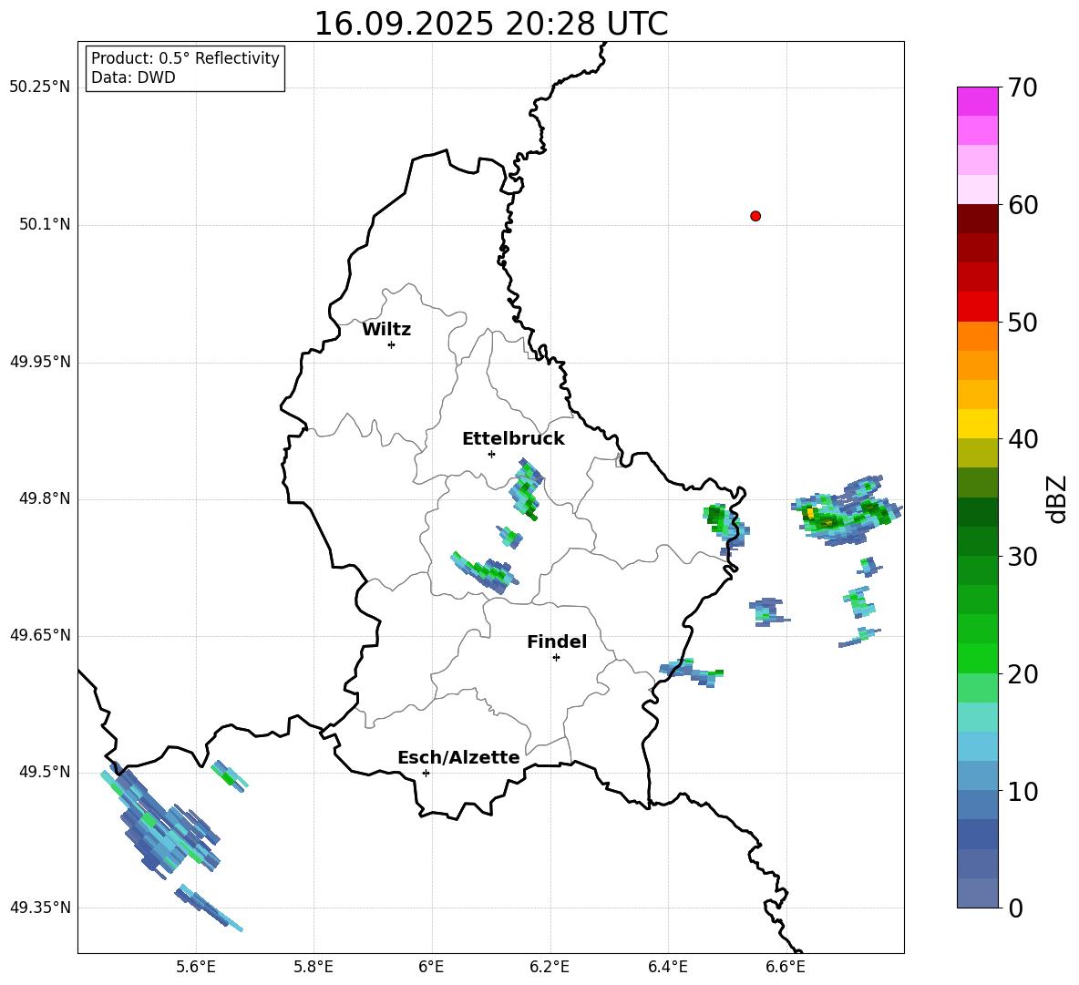This screenshot has height=985, width=1079.
Task: Click the Ettelbruck station cross marker
Action: tap(491, 454)
